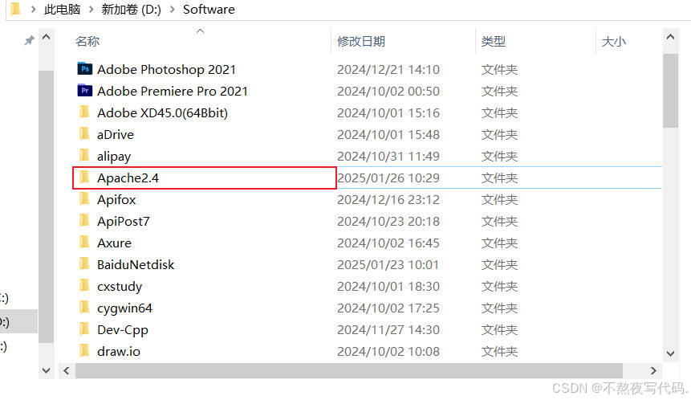Click date 2024/11/27 14:30
This screenshot has height=400, width=691.
coord(388,330)
